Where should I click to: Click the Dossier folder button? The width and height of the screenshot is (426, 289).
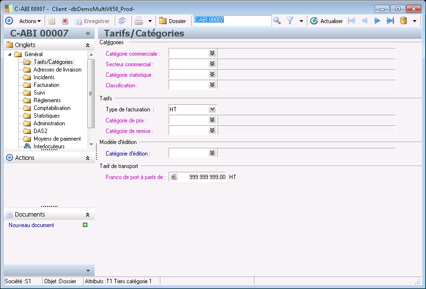172,21
